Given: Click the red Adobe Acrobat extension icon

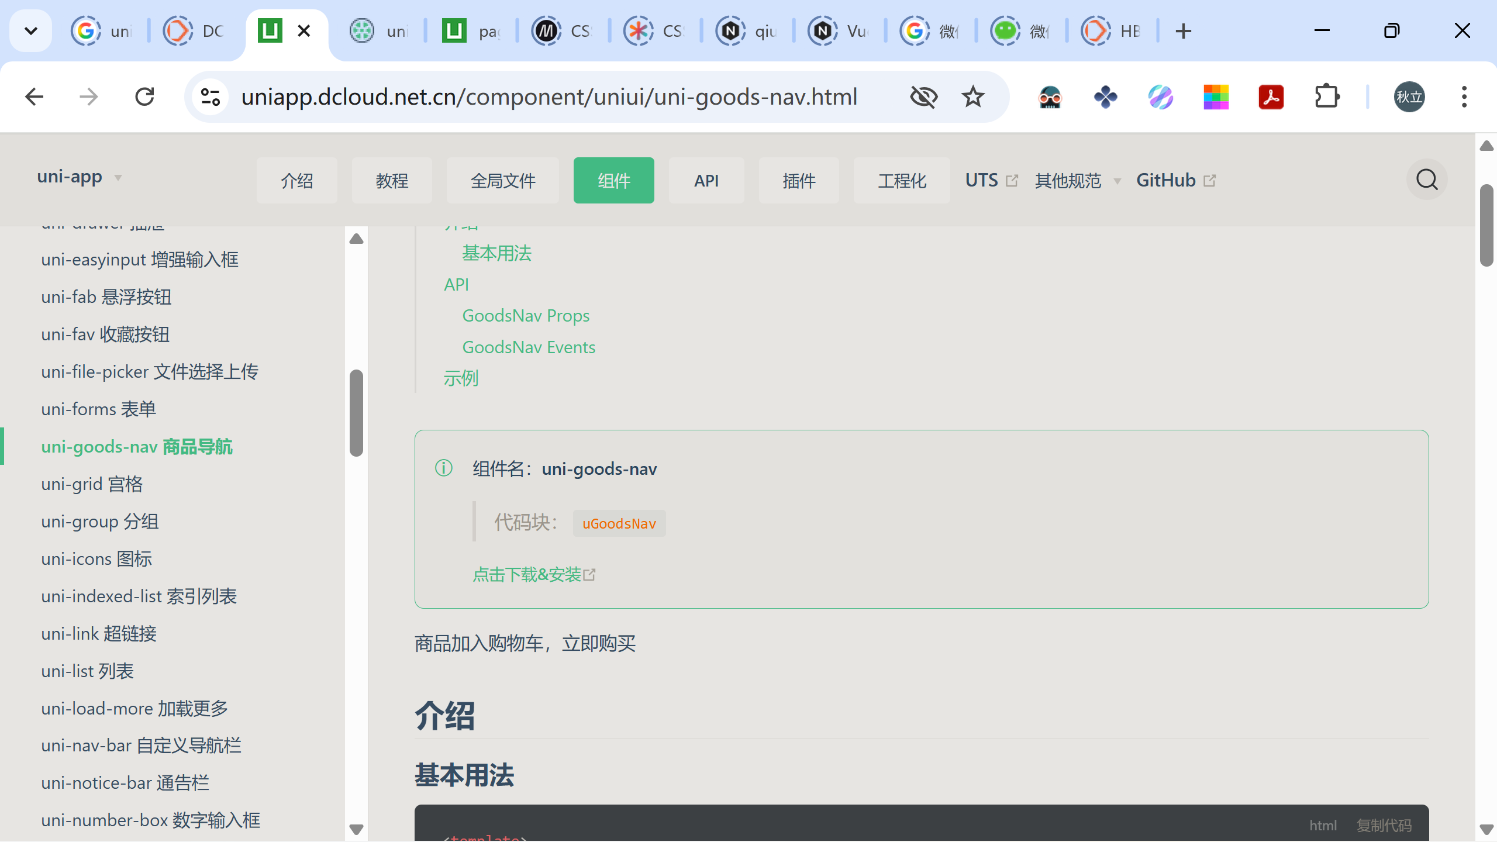Looking at the screenshot, I should [x=1271, y=96].
